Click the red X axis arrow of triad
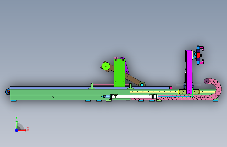 tap(22, 130)
